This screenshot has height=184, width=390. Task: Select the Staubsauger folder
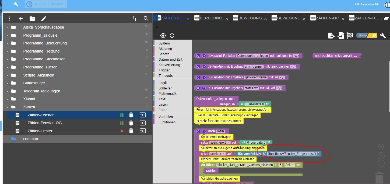pos(78,83)
